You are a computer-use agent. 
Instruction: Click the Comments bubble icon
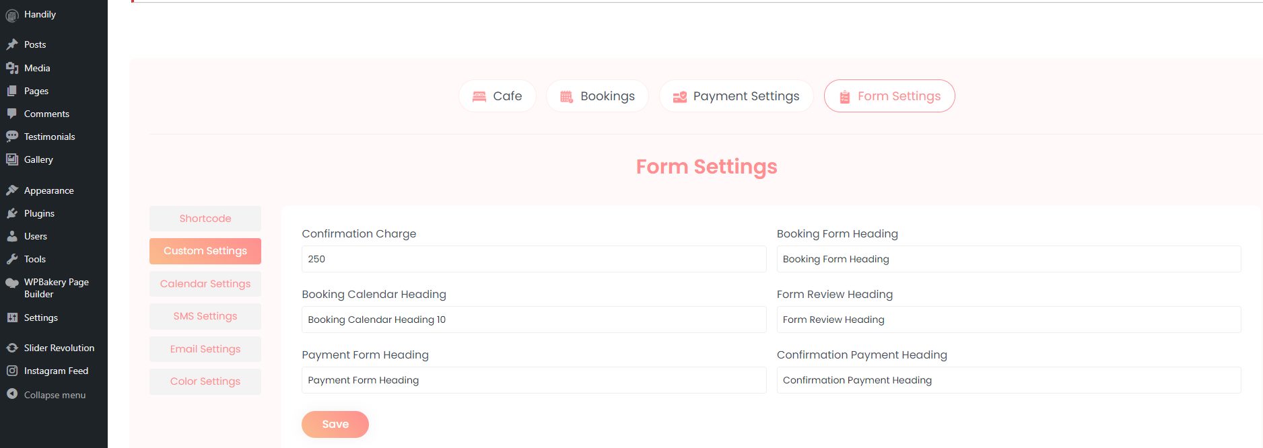point(12,114)
